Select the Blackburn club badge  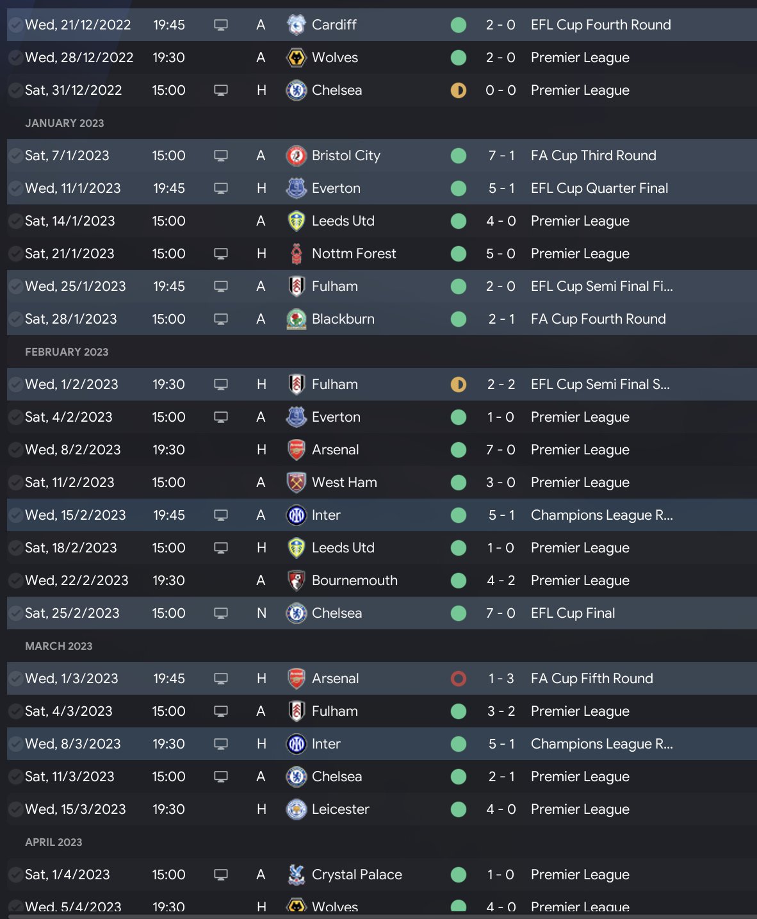[x=296, y=319]
